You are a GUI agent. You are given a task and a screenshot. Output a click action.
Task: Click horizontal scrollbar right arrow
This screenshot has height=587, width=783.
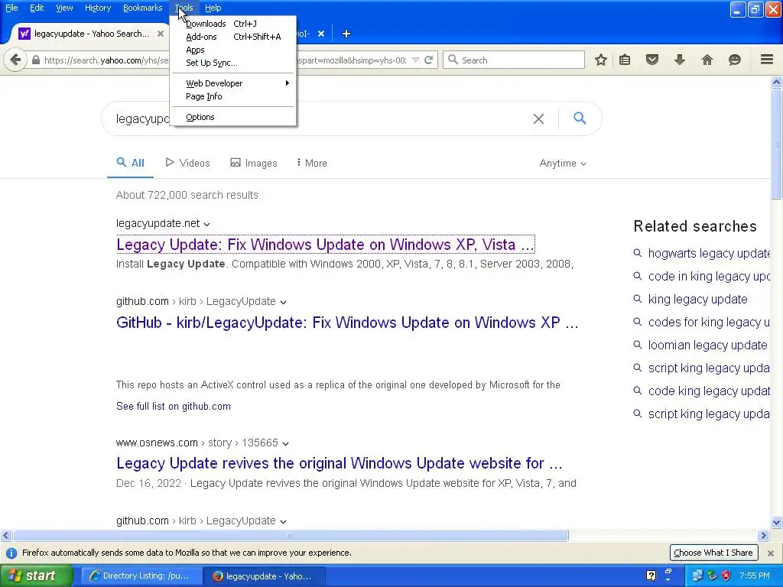[x=764, y=536]
